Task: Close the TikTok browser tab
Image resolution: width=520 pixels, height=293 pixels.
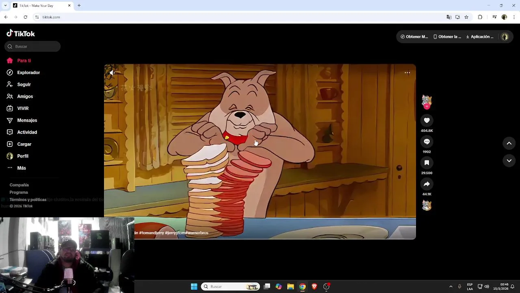Action: [x=69, y=6]
